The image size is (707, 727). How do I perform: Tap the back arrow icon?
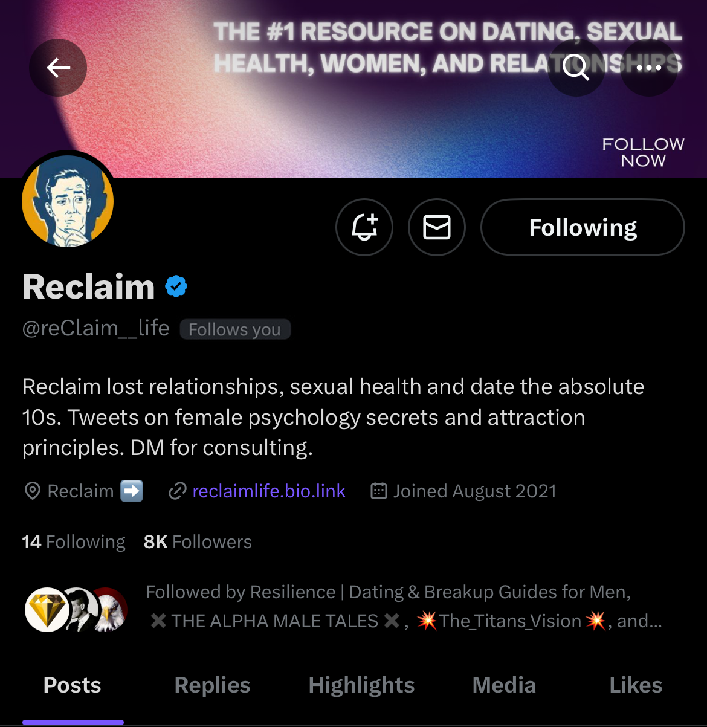[x=58, y=68]
